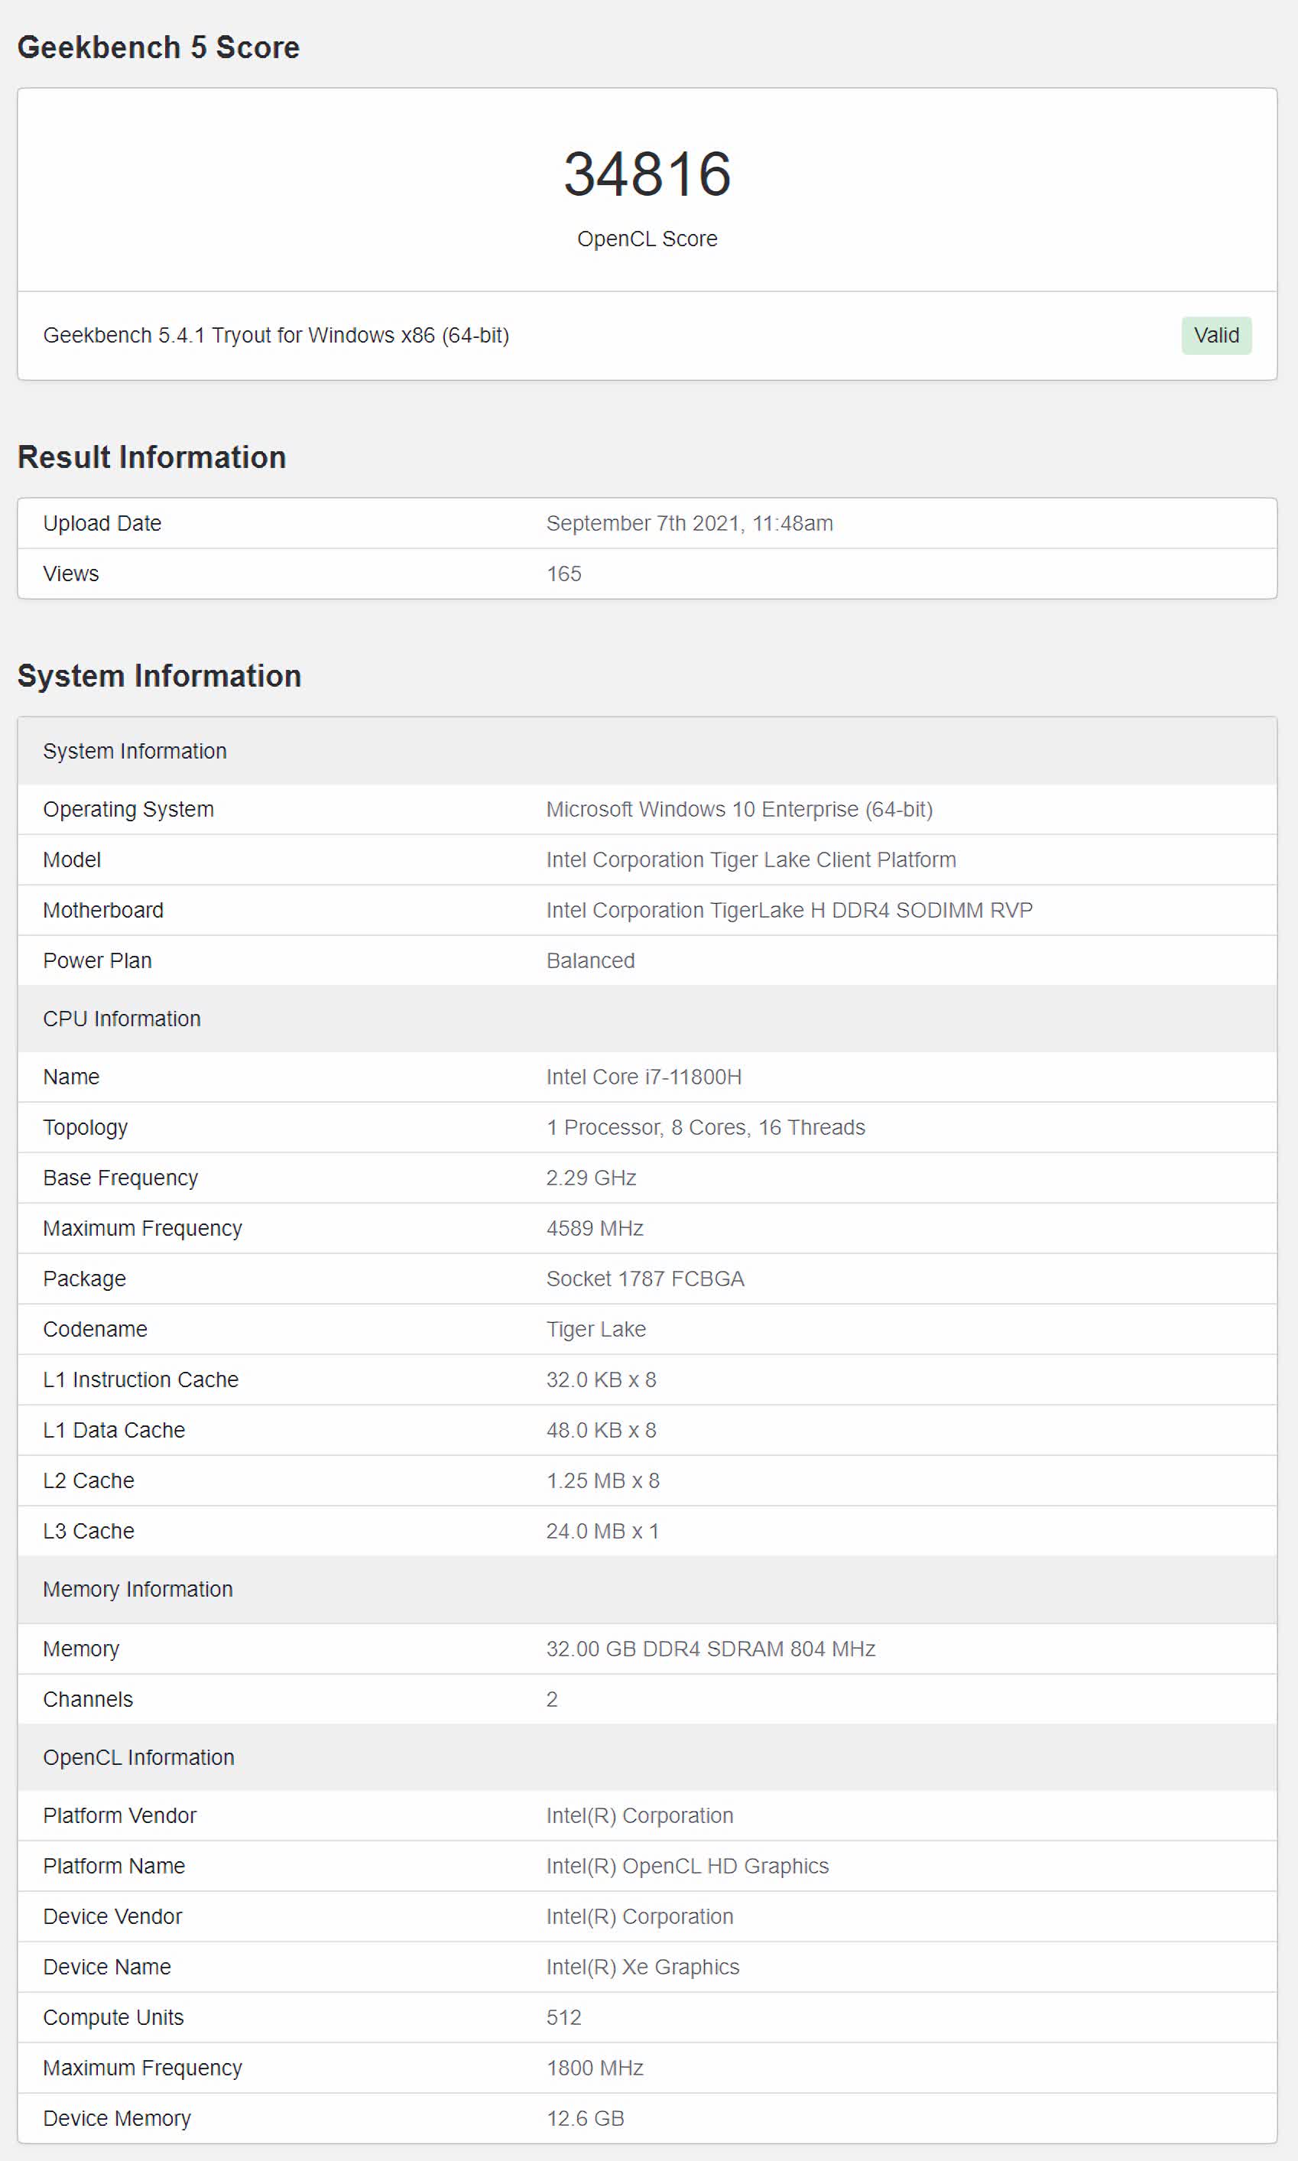Click the Intel Core i7-11800H name value
The width and height of the screenshot is (1298, 2161).
[644, 1077]
